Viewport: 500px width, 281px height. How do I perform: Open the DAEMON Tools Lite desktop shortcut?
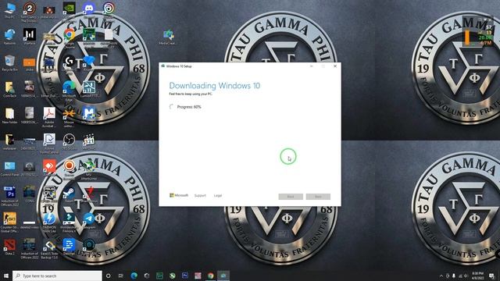49,222
